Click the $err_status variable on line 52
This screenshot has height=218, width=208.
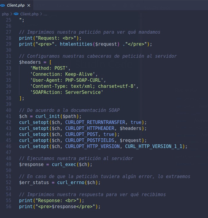click(x=34, y=183)
